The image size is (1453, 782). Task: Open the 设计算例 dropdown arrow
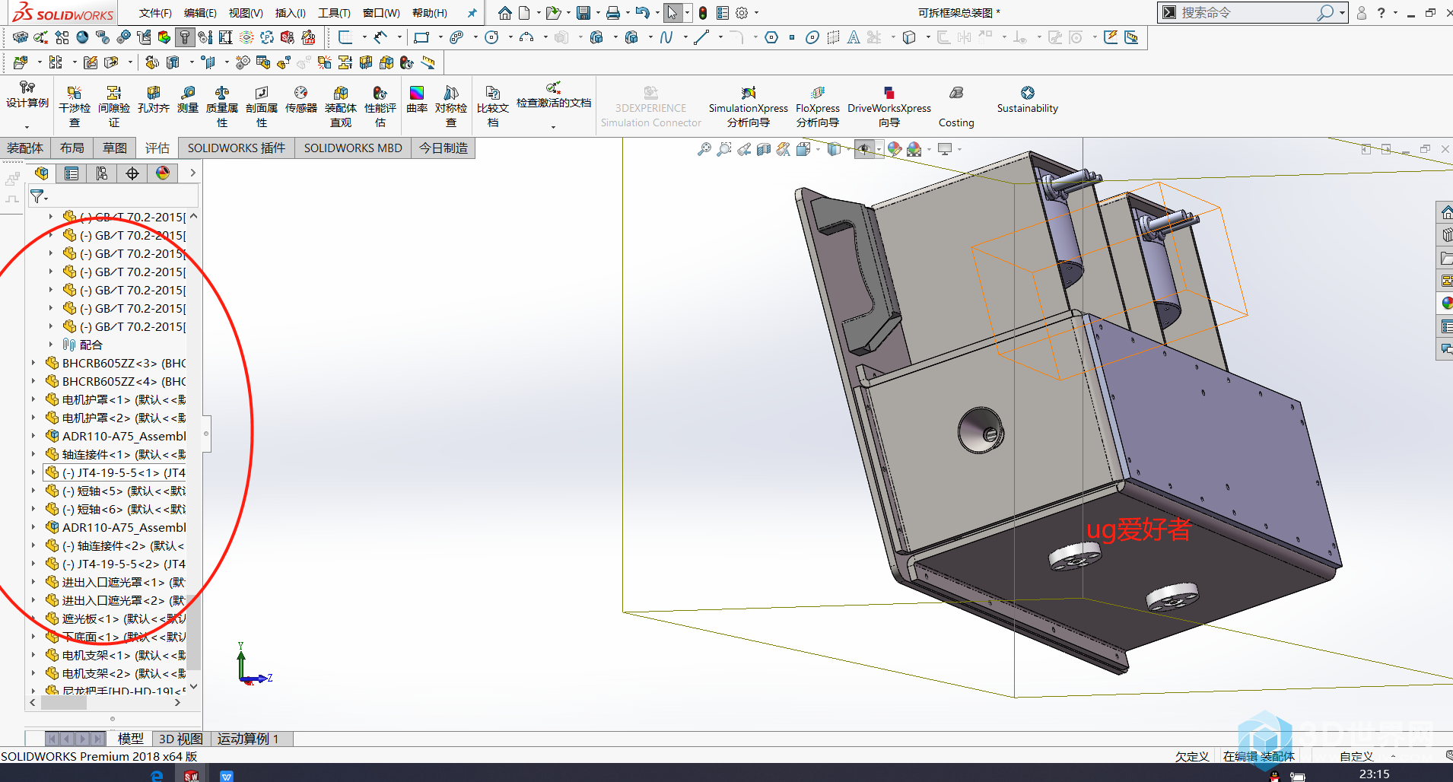click(27, 127)
